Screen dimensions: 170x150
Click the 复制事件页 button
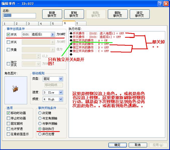tap(74, 14)
